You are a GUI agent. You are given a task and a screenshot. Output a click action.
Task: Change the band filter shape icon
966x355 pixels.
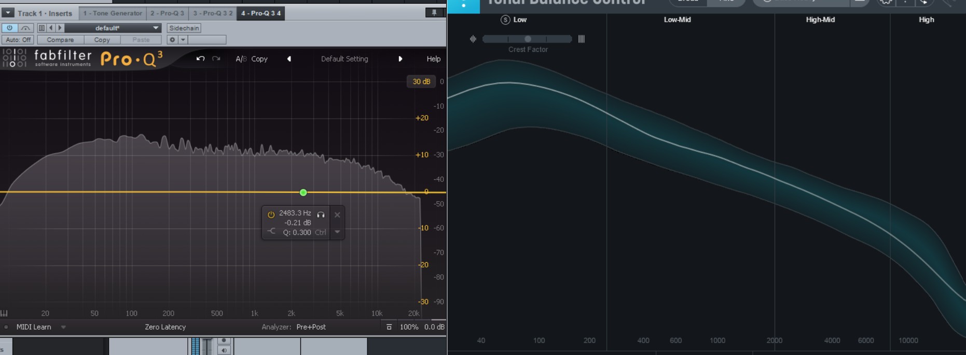coord(271,232)
